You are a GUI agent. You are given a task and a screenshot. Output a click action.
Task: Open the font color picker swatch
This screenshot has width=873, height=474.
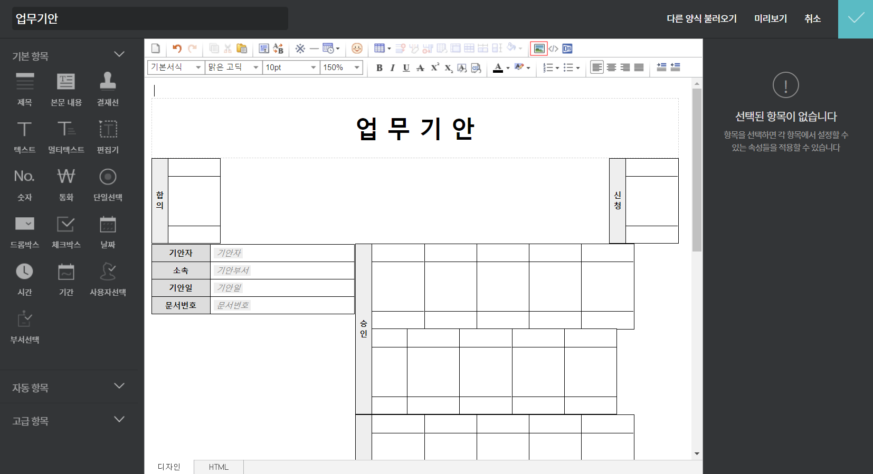click(x=498, y=67)
